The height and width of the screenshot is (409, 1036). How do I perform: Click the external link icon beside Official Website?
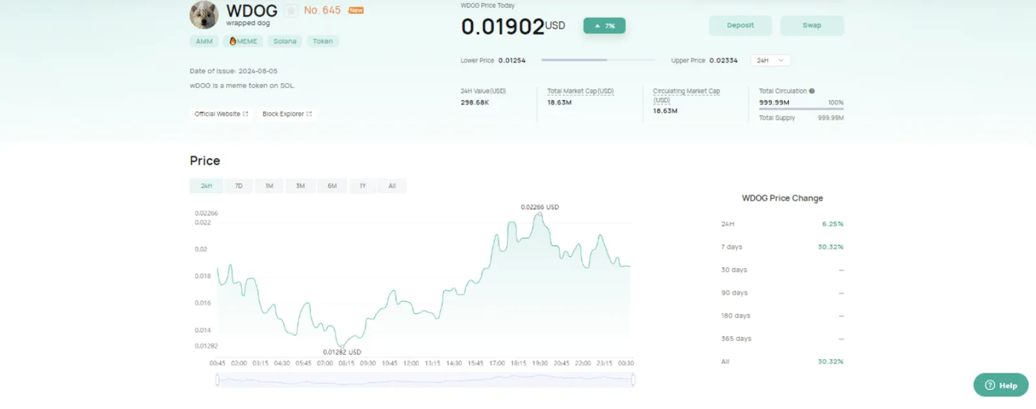(245, 114)
